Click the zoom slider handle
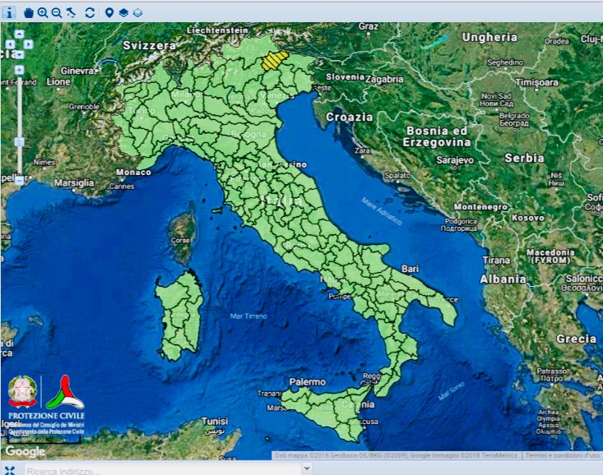 tap(19, 142)
